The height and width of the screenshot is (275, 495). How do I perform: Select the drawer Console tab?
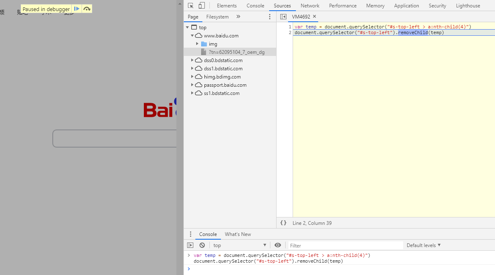click(x=208, y=234)
